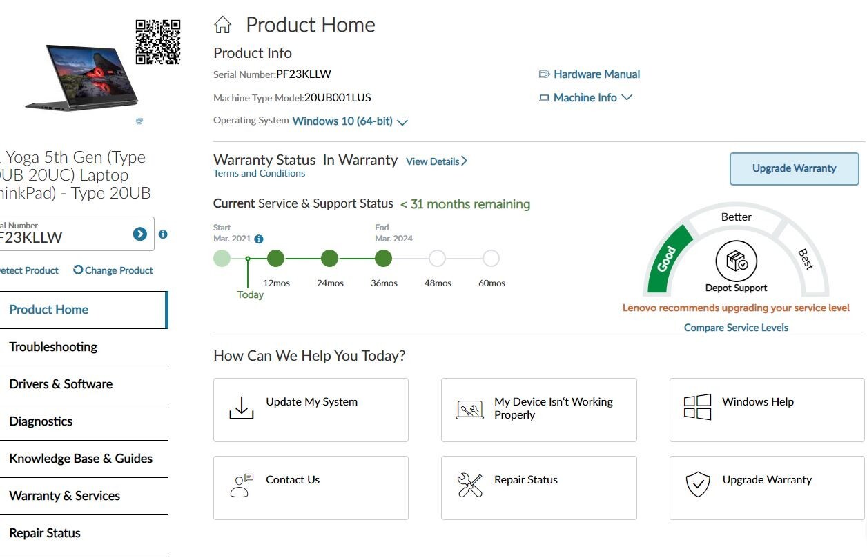
Task: Click the shield checkmark Upgrade Warranty icon
Action: pos(698,485)
